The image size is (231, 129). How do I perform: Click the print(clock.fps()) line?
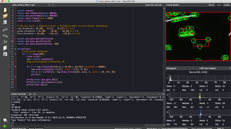37,85
